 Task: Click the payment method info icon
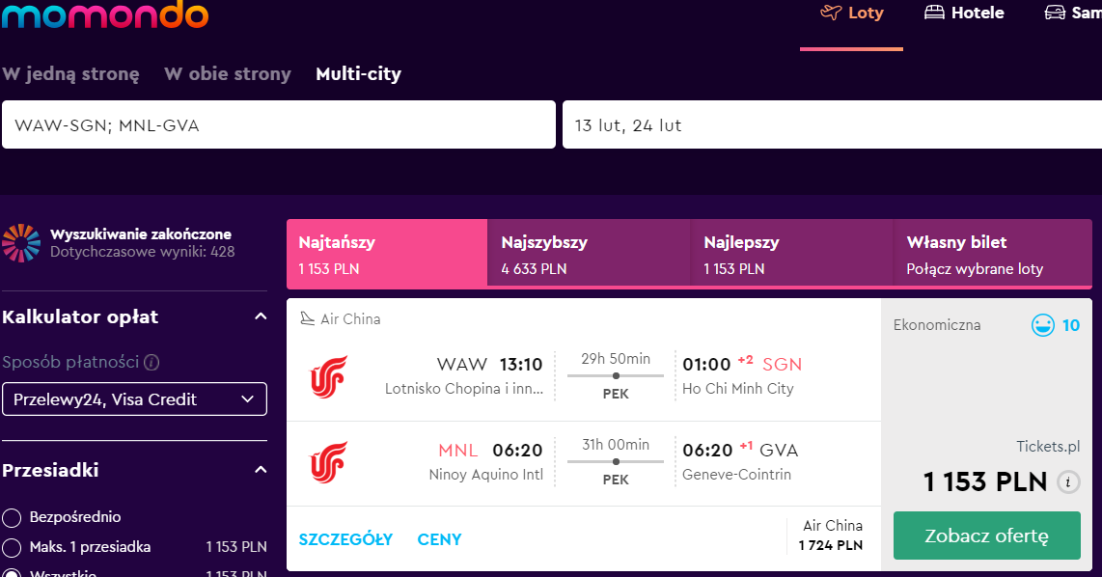[152, 363]
